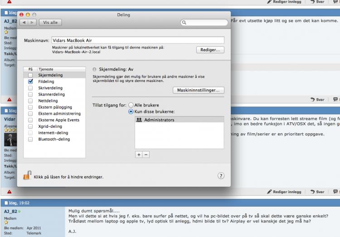
Task: Remove a user with the minus button
Action: tap(146, 155)
